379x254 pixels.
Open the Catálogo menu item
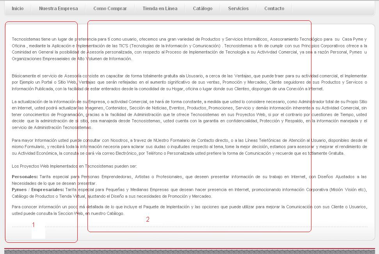click(x=203, y=9)
